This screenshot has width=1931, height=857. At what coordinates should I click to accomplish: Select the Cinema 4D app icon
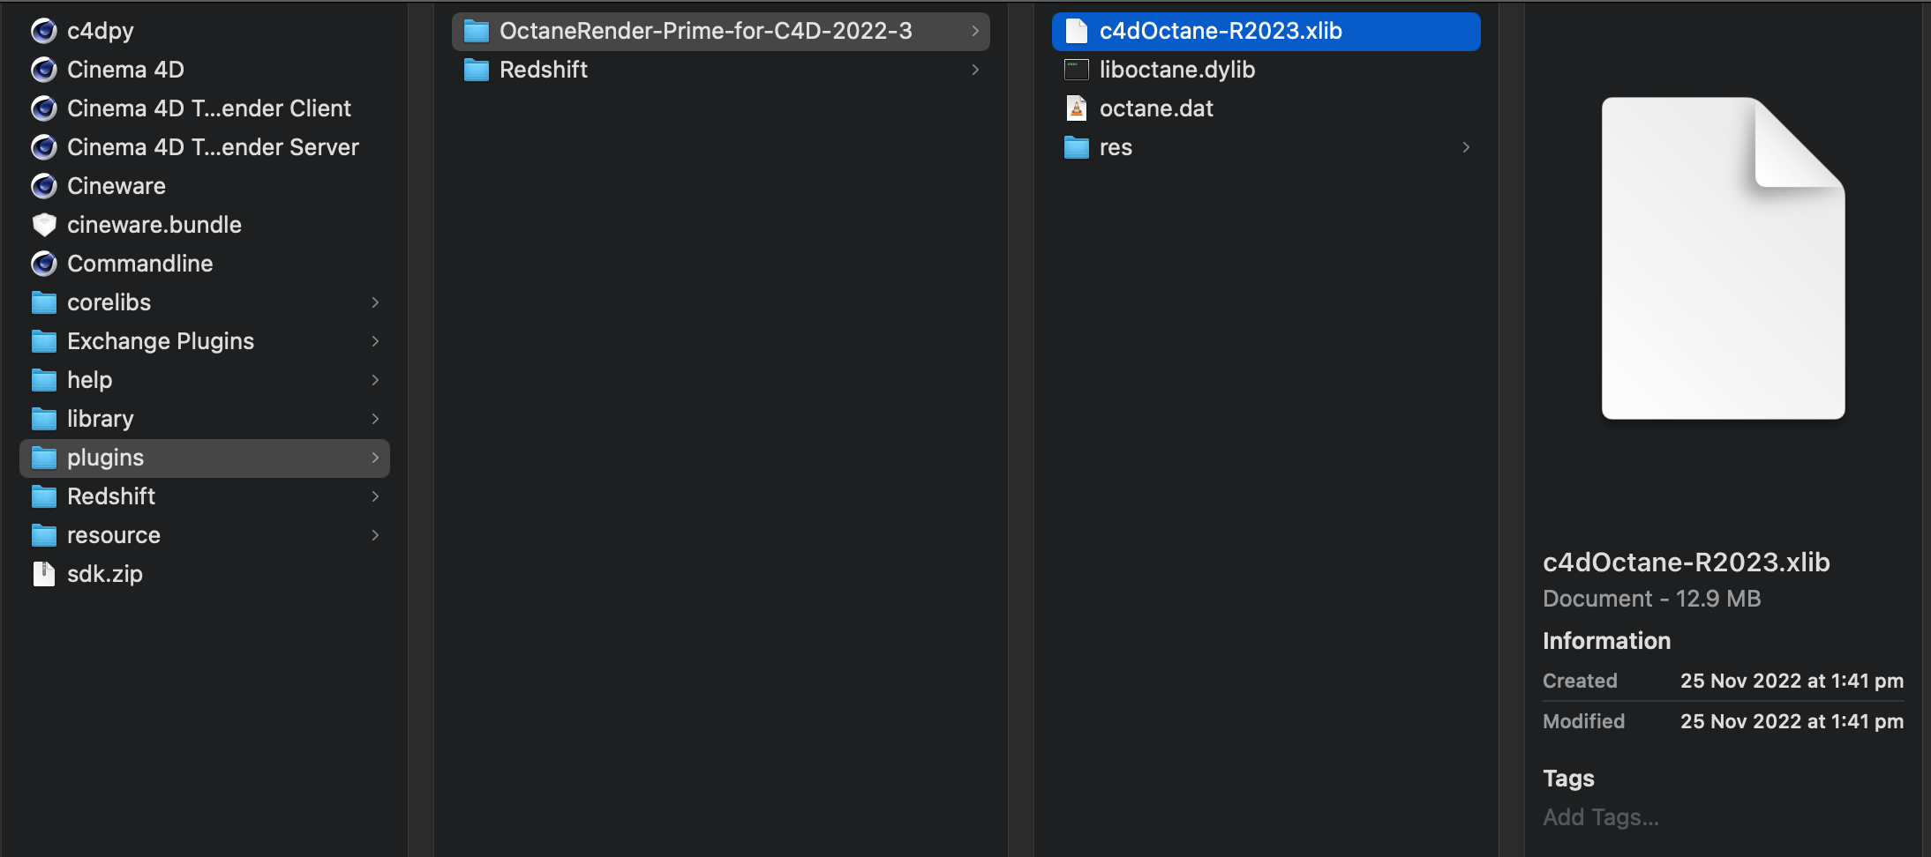43,70
